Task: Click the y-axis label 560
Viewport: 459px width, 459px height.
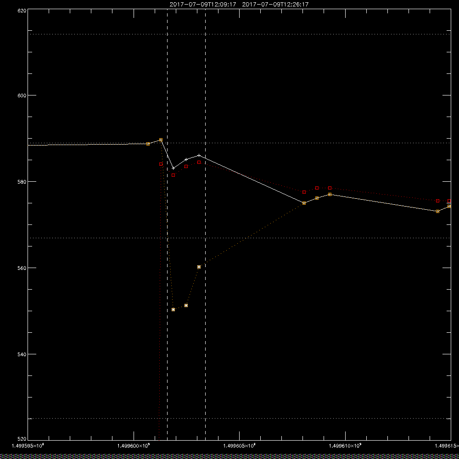Action: click(x=22, y=268)
